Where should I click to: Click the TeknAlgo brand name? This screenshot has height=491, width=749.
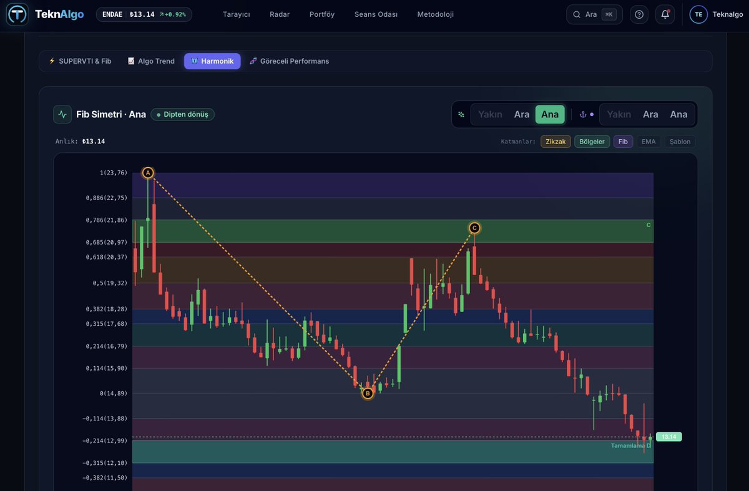coord(59,14)
